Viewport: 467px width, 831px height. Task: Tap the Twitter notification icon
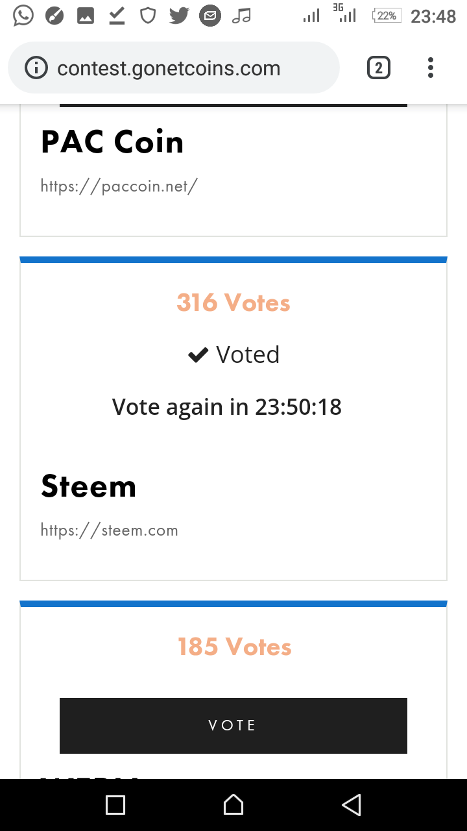point(179,16)
